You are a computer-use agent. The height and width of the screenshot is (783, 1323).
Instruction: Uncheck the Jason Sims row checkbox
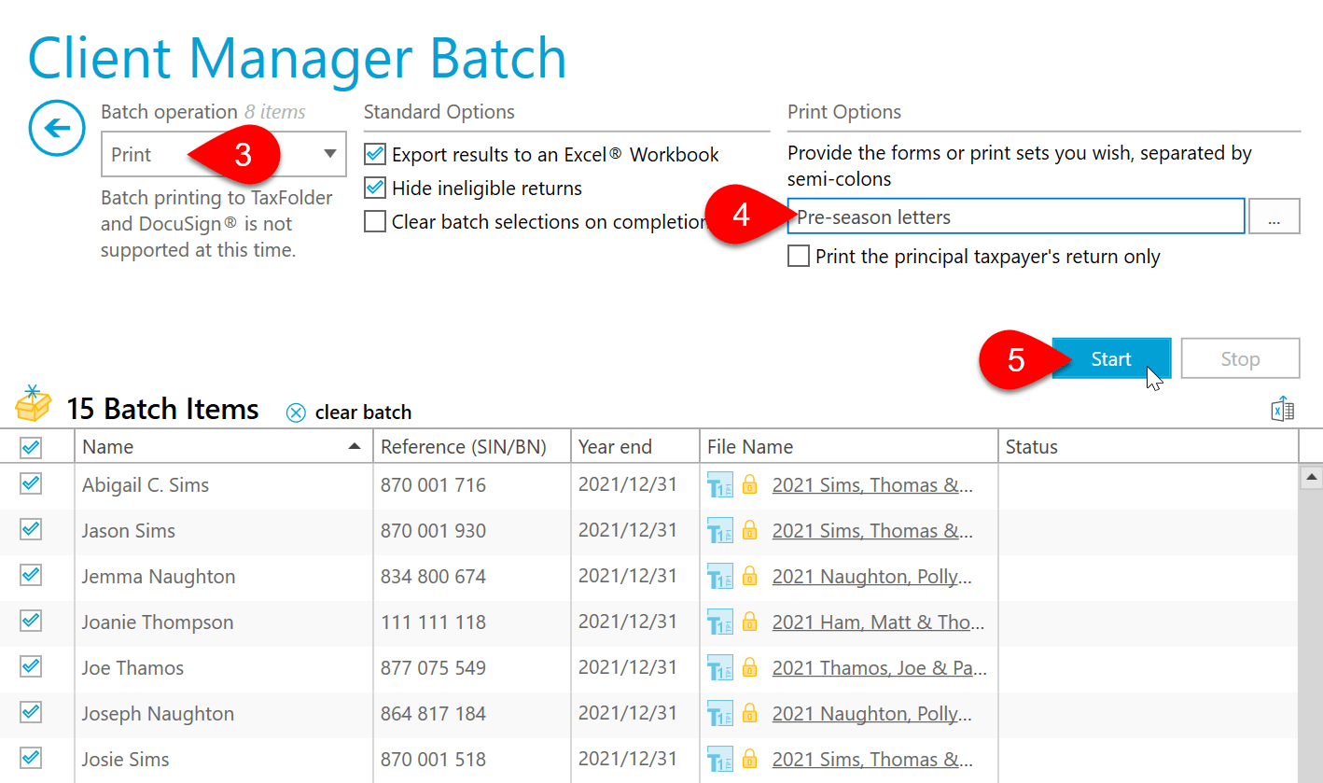31,529
